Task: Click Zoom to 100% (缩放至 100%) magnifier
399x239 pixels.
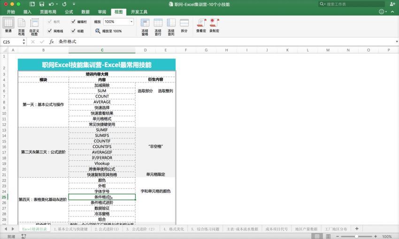Action: [98, 31]
